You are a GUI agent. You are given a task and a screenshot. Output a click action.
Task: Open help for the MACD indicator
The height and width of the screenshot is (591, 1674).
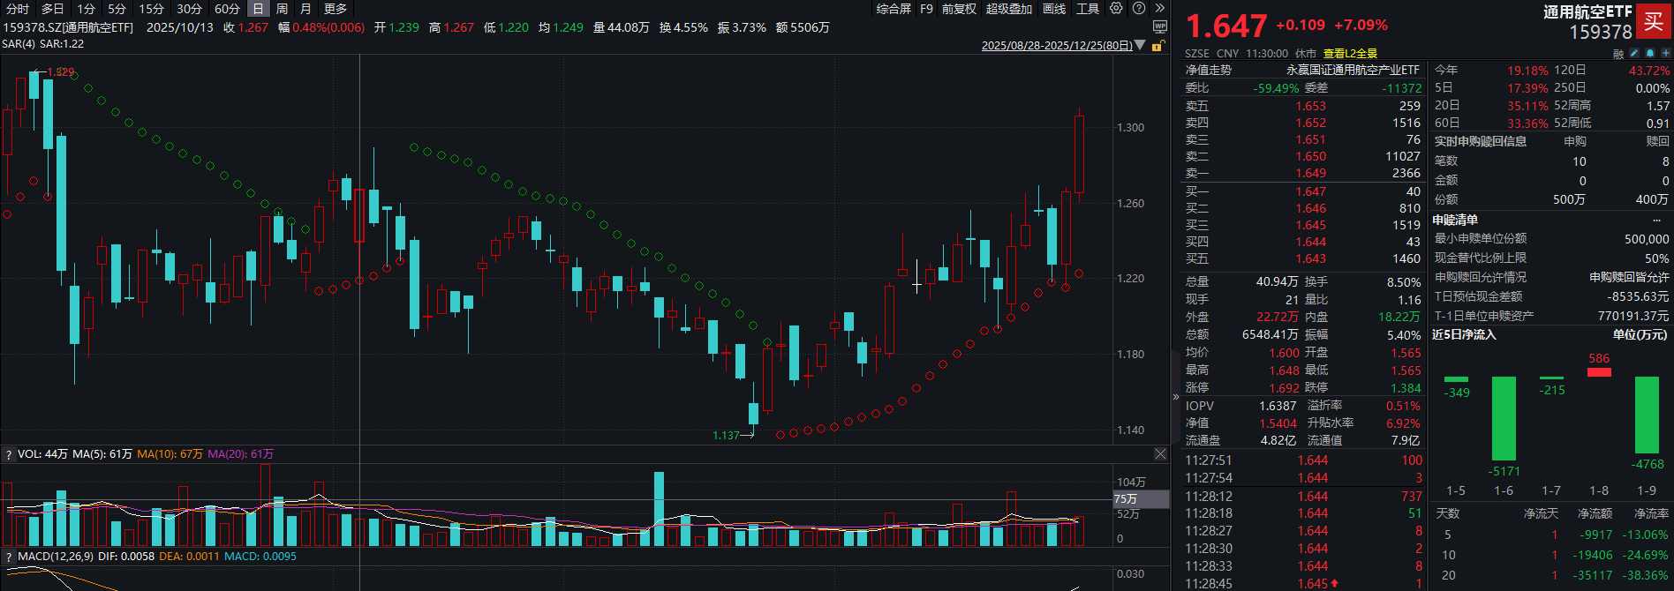(x=9, y=557)
